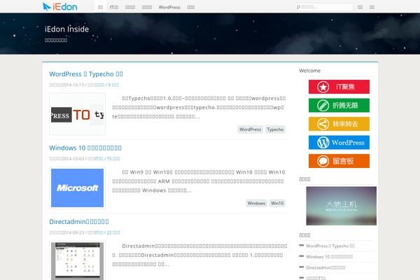Click the search magnifier icon

tap(298, 7)
